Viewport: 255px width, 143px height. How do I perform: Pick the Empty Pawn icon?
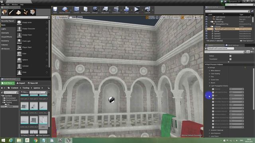point(19,35)
